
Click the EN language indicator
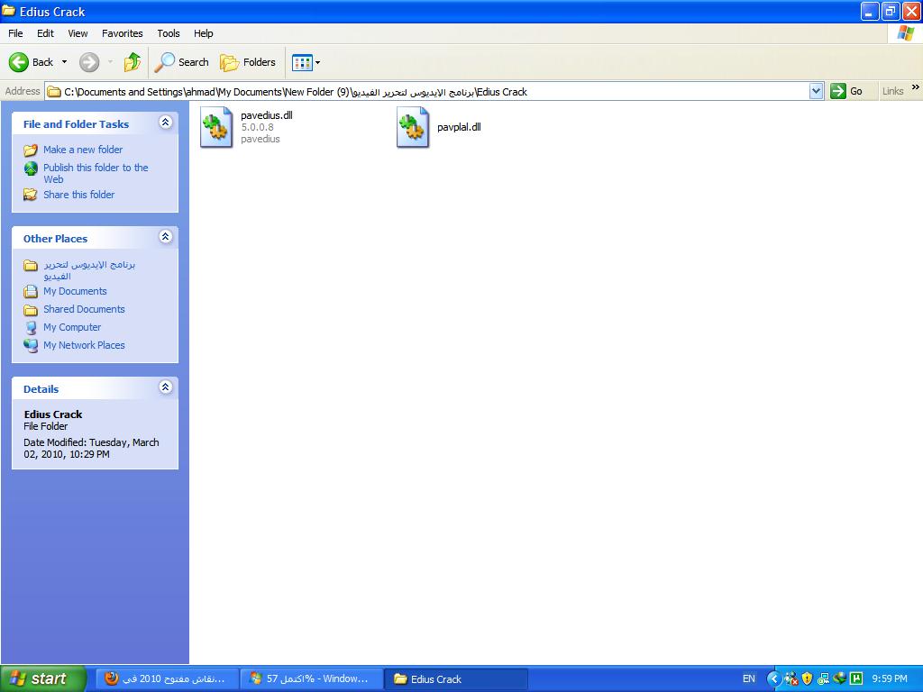coord(749,679)
